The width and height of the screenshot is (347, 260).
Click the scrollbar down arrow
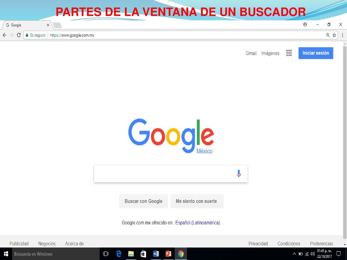[345, 244]
